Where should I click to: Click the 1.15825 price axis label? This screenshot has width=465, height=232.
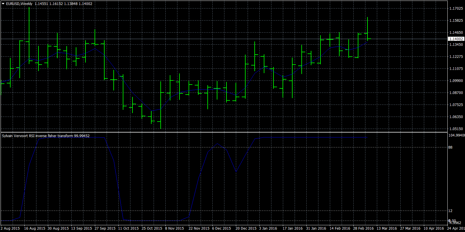[x=456, y=21]
